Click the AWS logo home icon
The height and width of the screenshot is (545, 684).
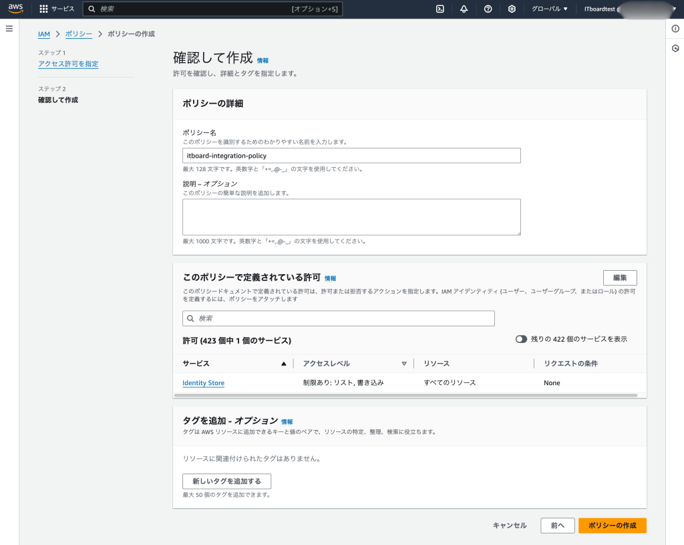16,9
